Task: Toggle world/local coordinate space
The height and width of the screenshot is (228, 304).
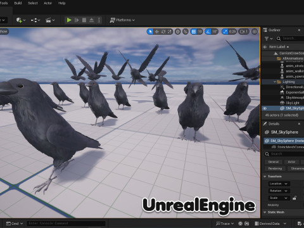Action: tap(178, 32)
